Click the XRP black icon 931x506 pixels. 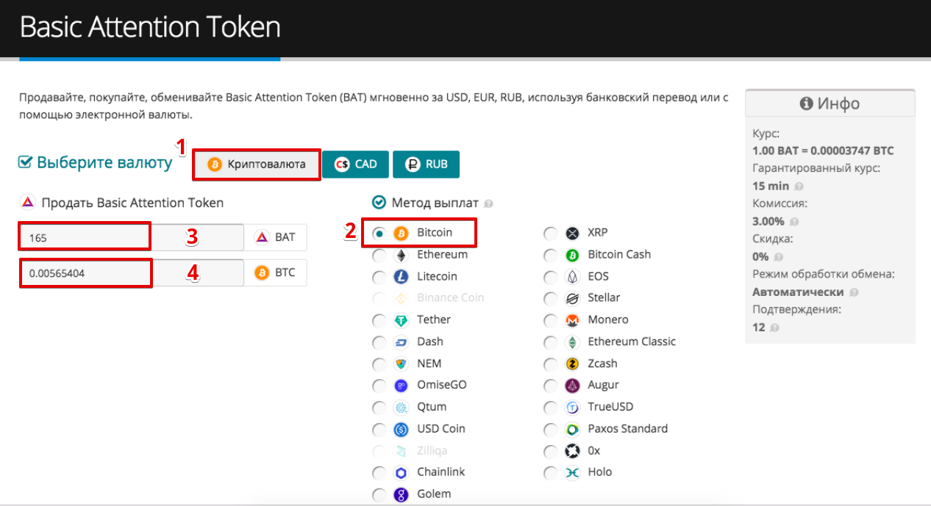pos(572,234)
